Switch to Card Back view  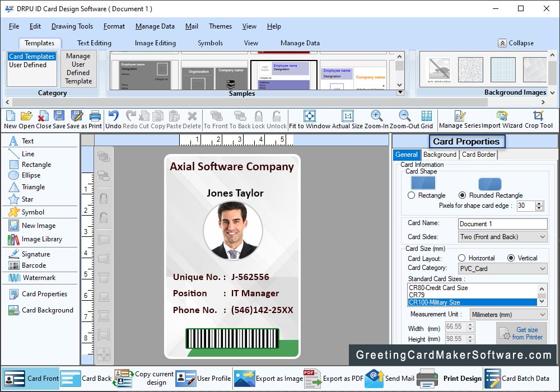point(86,379)
